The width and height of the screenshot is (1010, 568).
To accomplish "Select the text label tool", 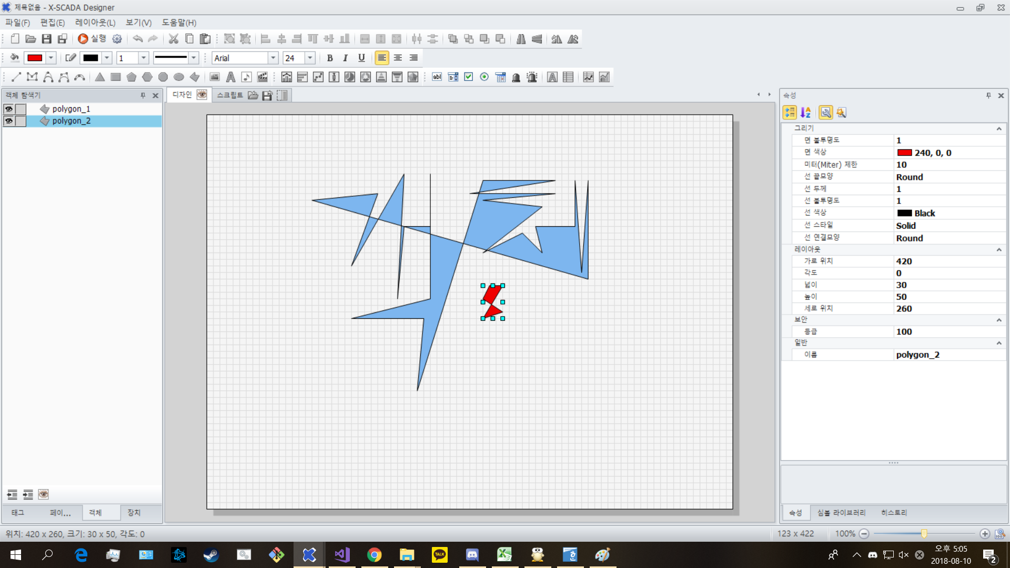I will click(x=230, y=77).
